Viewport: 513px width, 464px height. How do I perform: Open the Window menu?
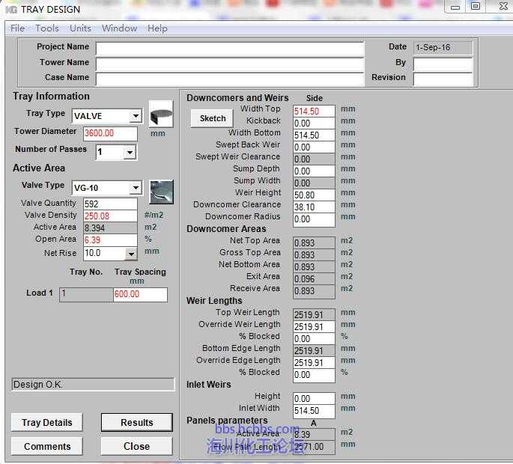coord(119,28)
